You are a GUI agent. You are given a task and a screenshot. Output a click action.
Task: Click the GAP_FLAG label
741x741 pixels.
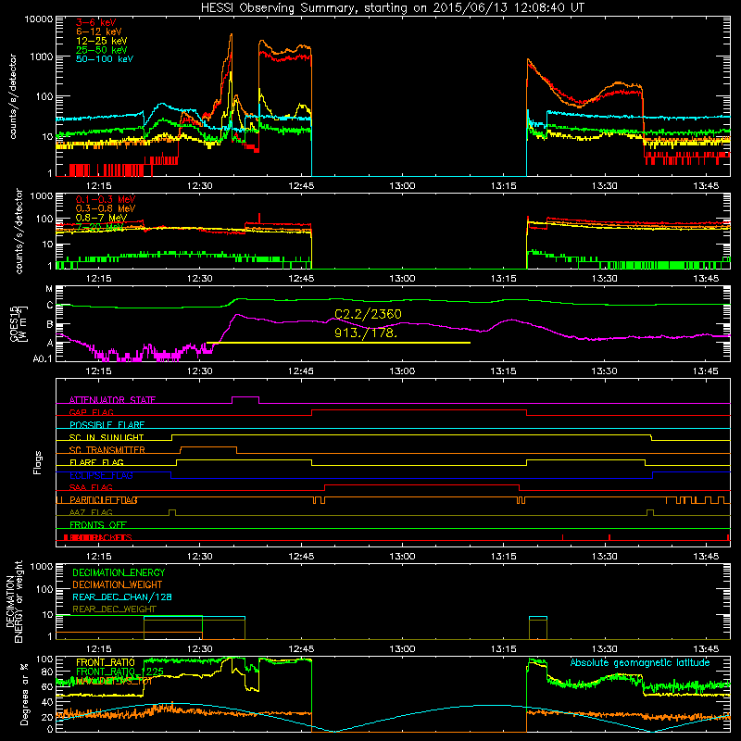pyautogui.click(x=91, y=412)
